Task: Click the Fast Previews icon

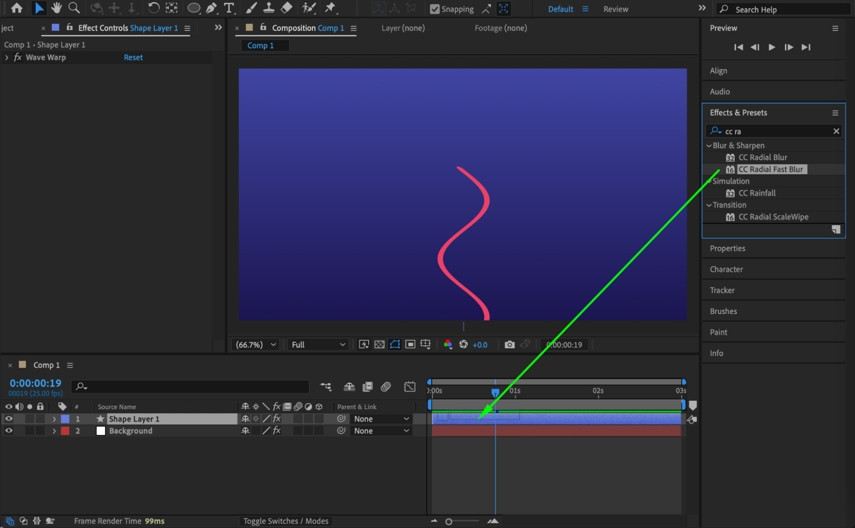Action: pyautogui.click(x=364, y=344)
